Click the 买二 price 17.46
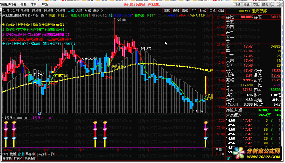 [248, 51]
